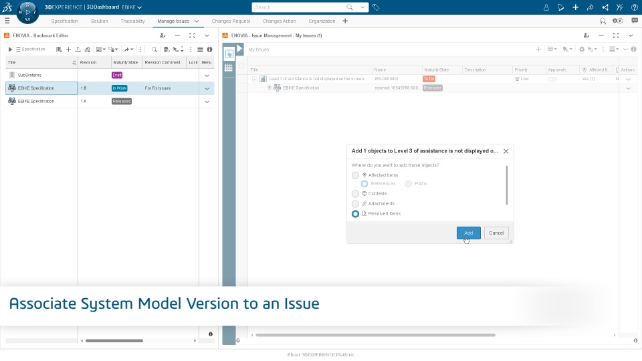Open the collaboration network icon
This screenshot has width=642, height=361.
tap(605, 7)
